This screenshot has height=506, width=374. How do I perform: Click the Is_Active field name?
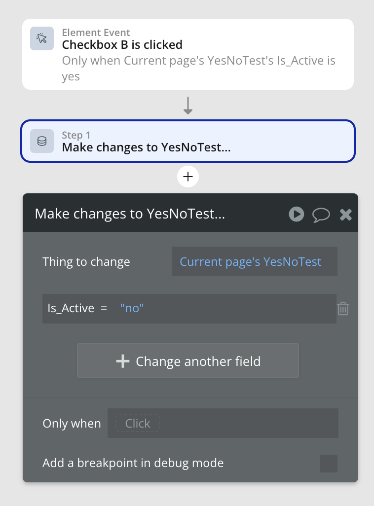(71, 308)
